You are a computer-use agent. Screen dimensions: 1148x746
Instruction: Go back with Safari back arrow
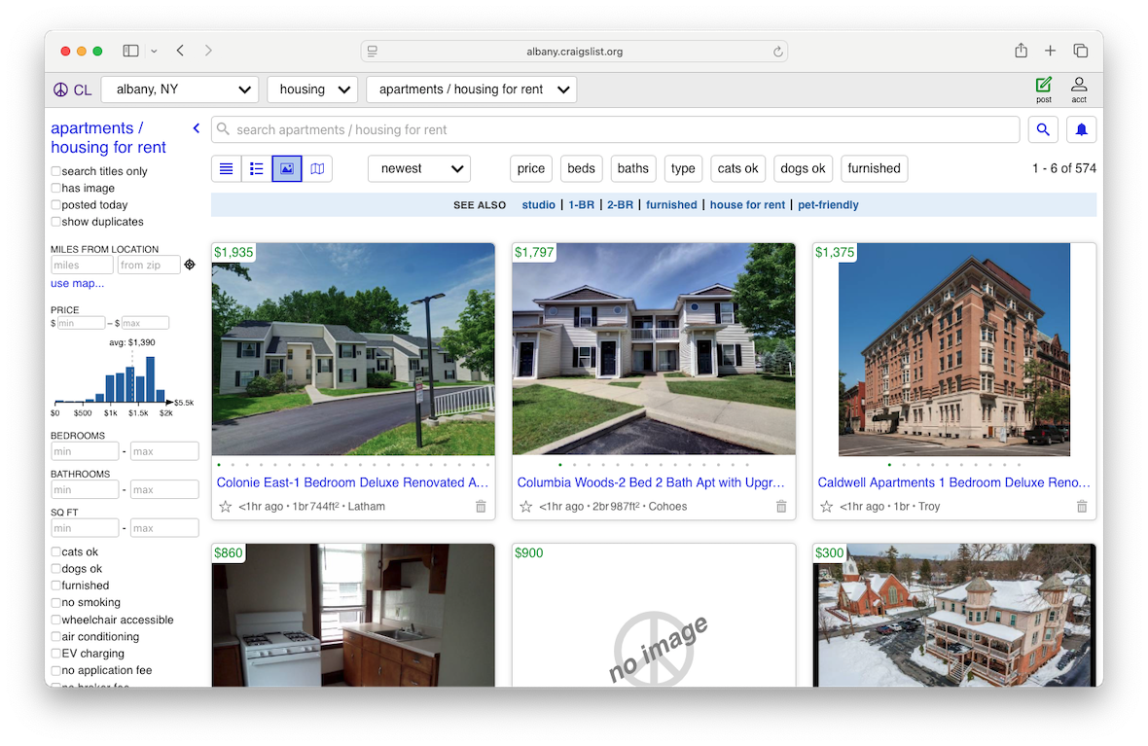point(180,51)
